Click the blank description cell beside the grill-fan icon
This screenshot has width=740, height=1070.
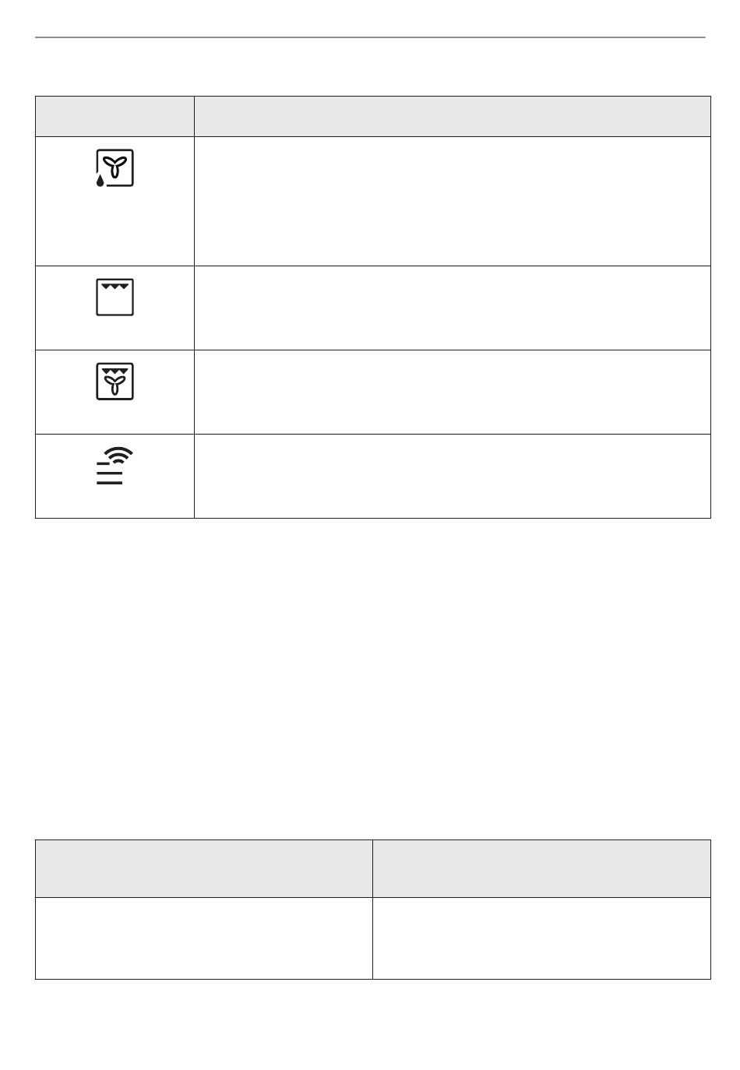(453, 392)
